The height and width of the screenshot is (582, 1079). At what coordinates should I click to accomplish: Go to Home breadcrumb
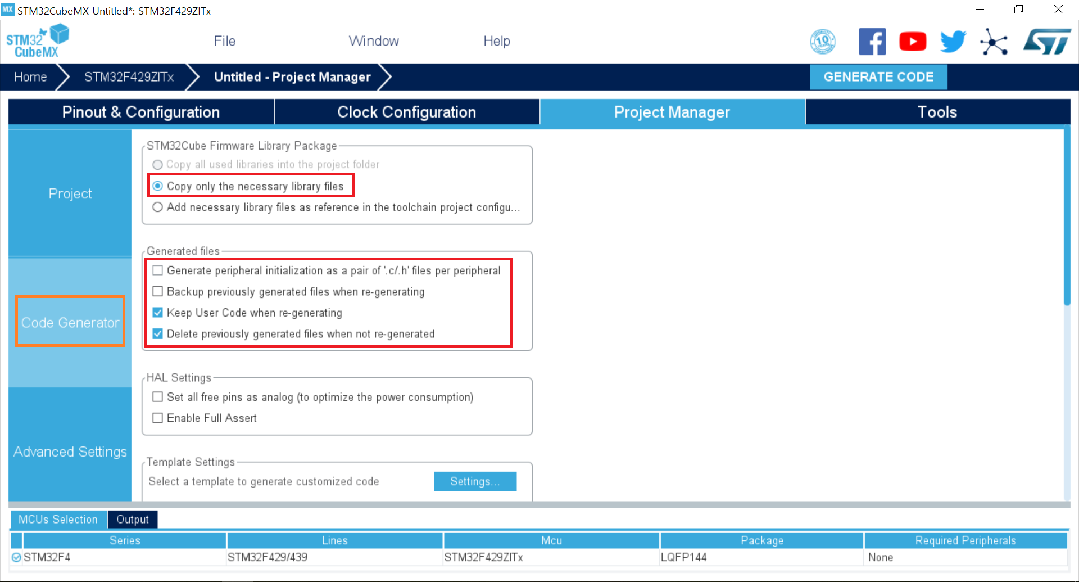pyautogui.click(x=30, y=77)
